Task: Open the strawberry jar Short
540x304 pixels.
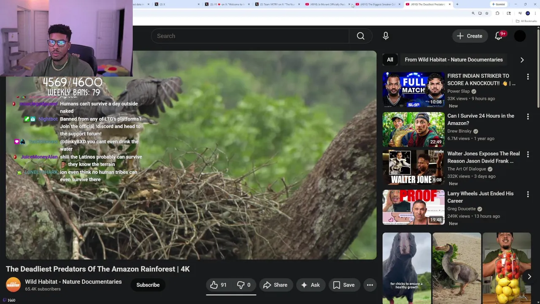Action: [x=506, y=268]
